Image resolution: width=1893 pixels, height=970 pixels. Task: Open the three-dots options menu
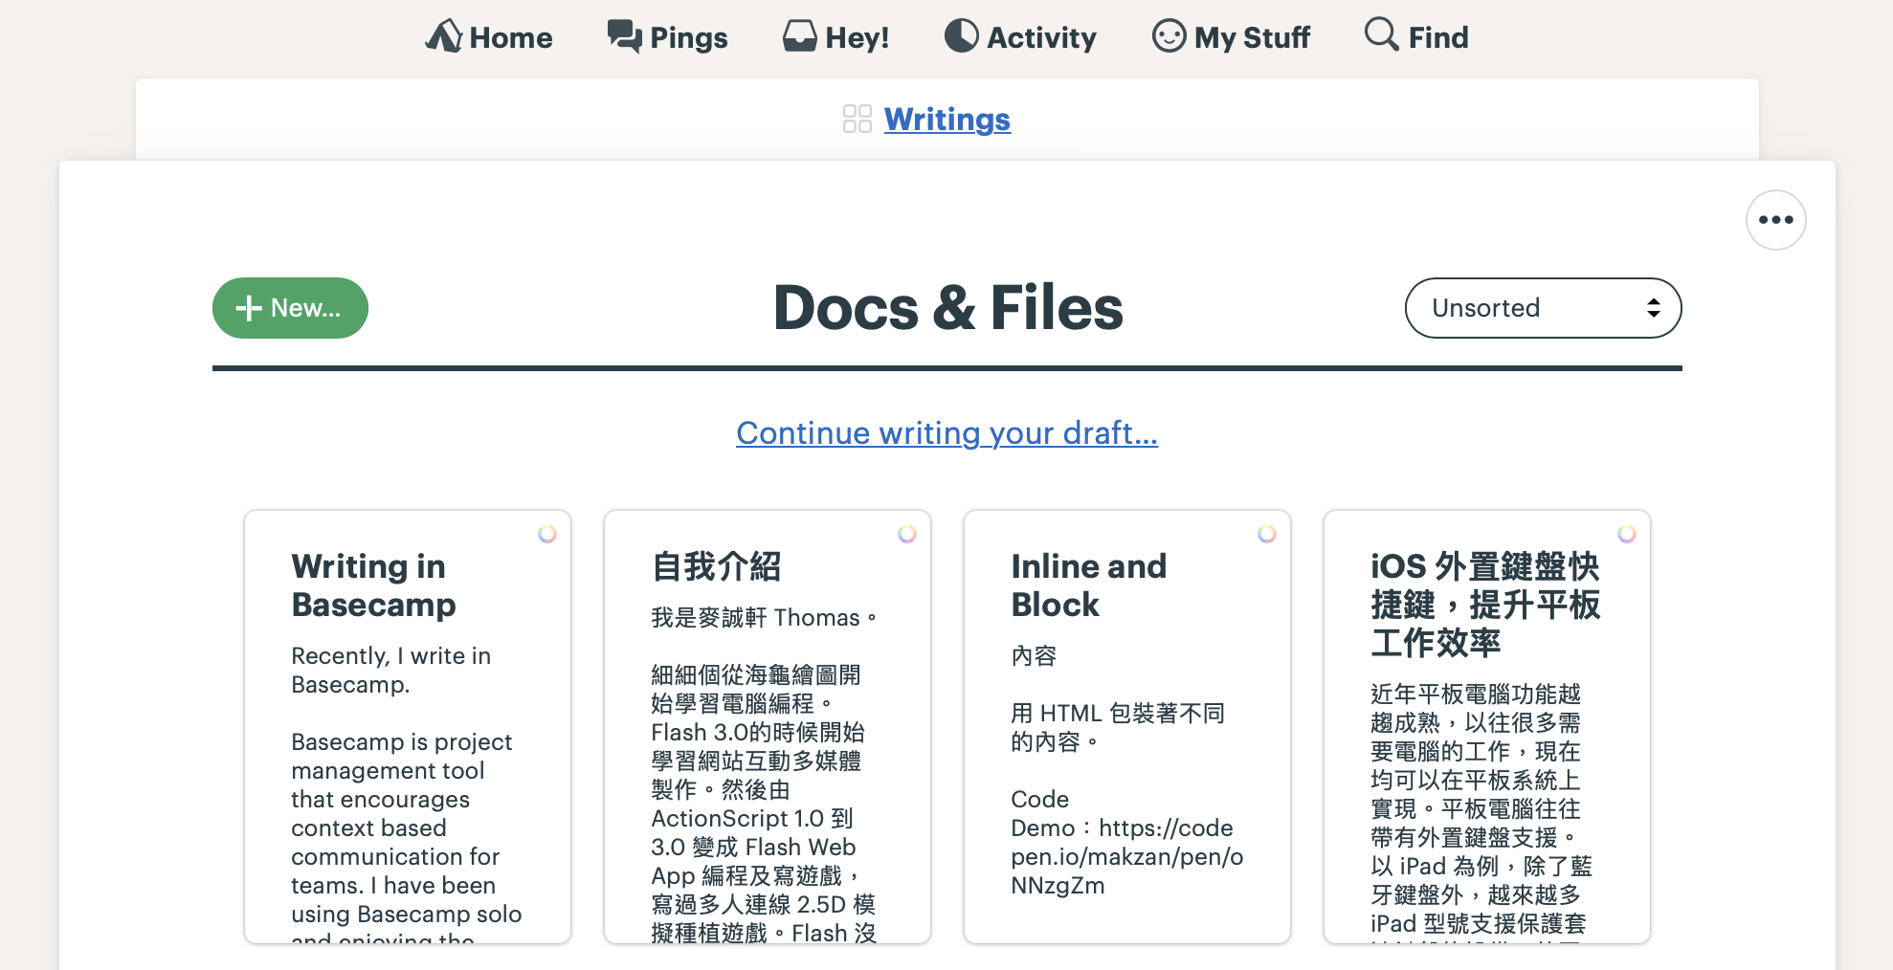click(1776, 220)
